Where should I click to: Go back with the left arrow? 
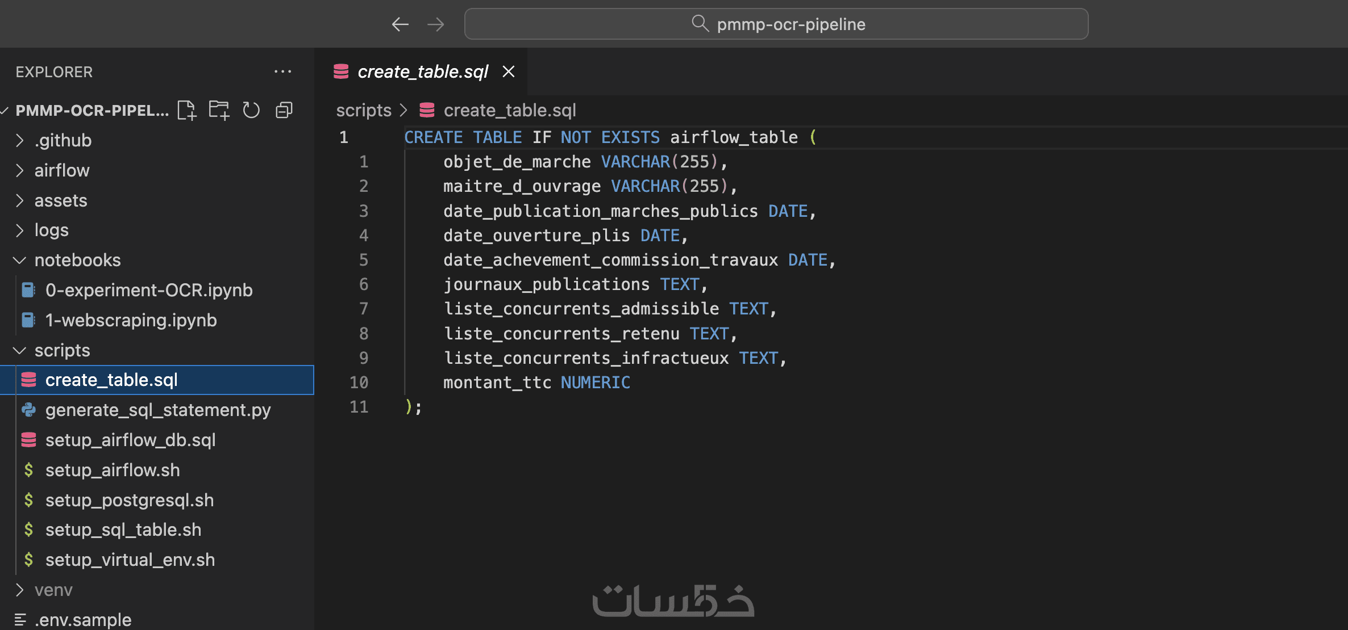400,24
